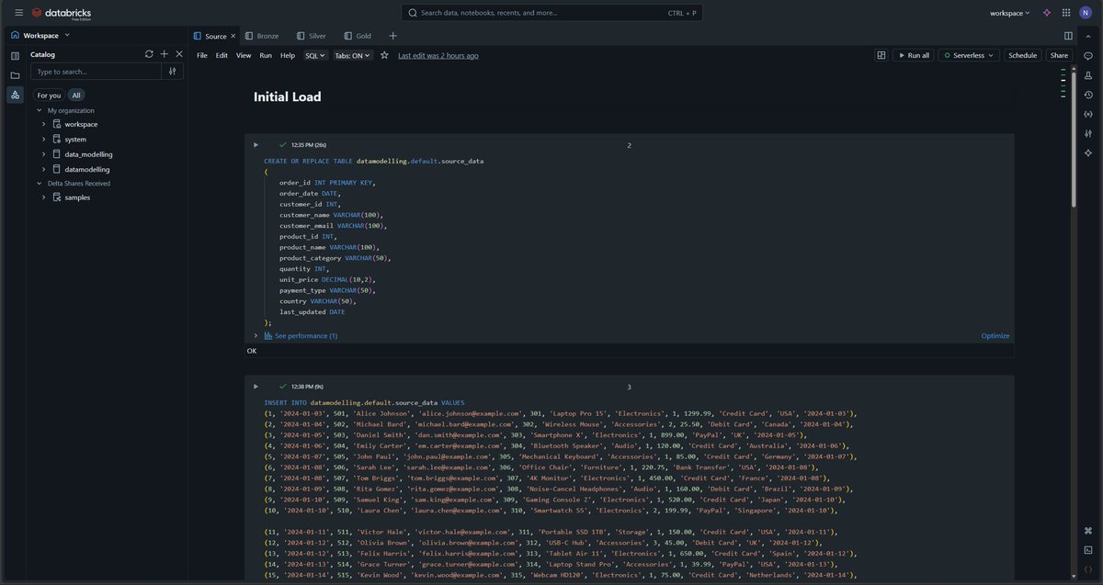1103x585 pixels.
Task: Collapse the My organization section
Action: click(x=39, y=110)
